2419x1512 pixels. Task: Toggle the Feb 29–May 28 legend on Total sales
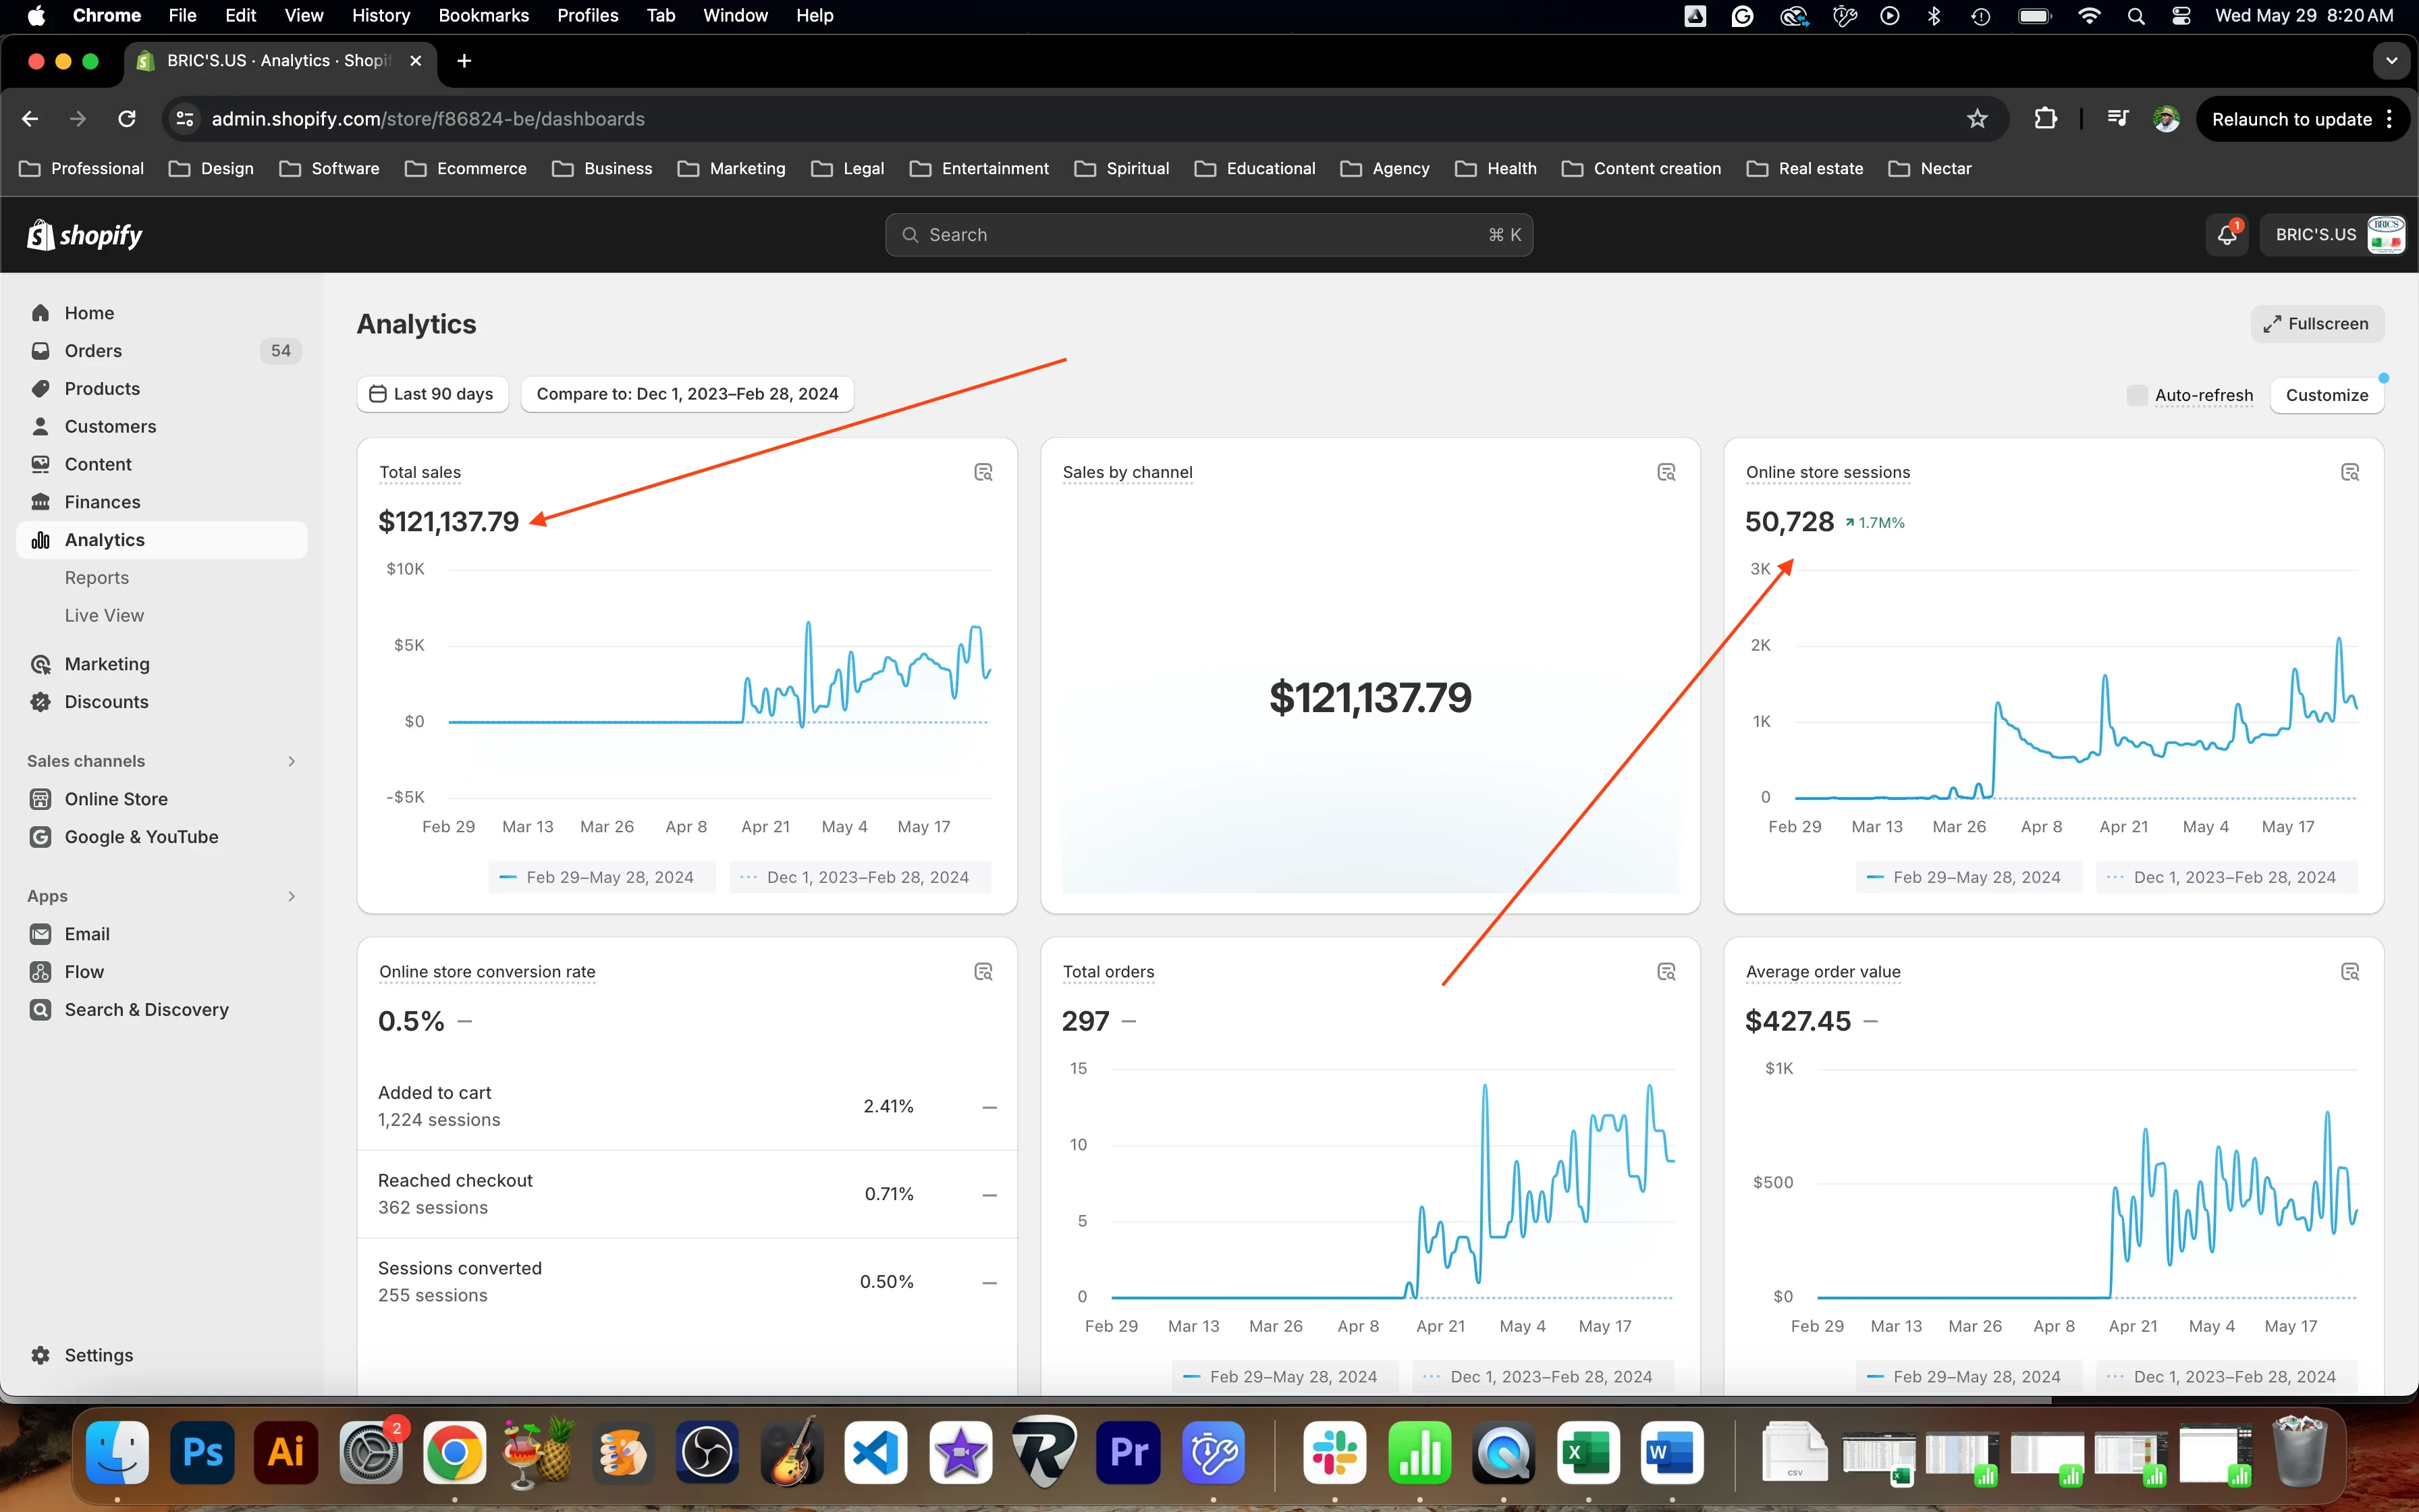[600, 877]
